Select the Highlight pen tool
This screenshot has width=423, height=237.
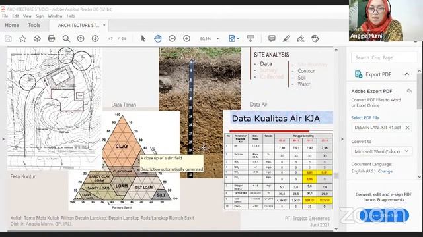(x=286, y=39)
